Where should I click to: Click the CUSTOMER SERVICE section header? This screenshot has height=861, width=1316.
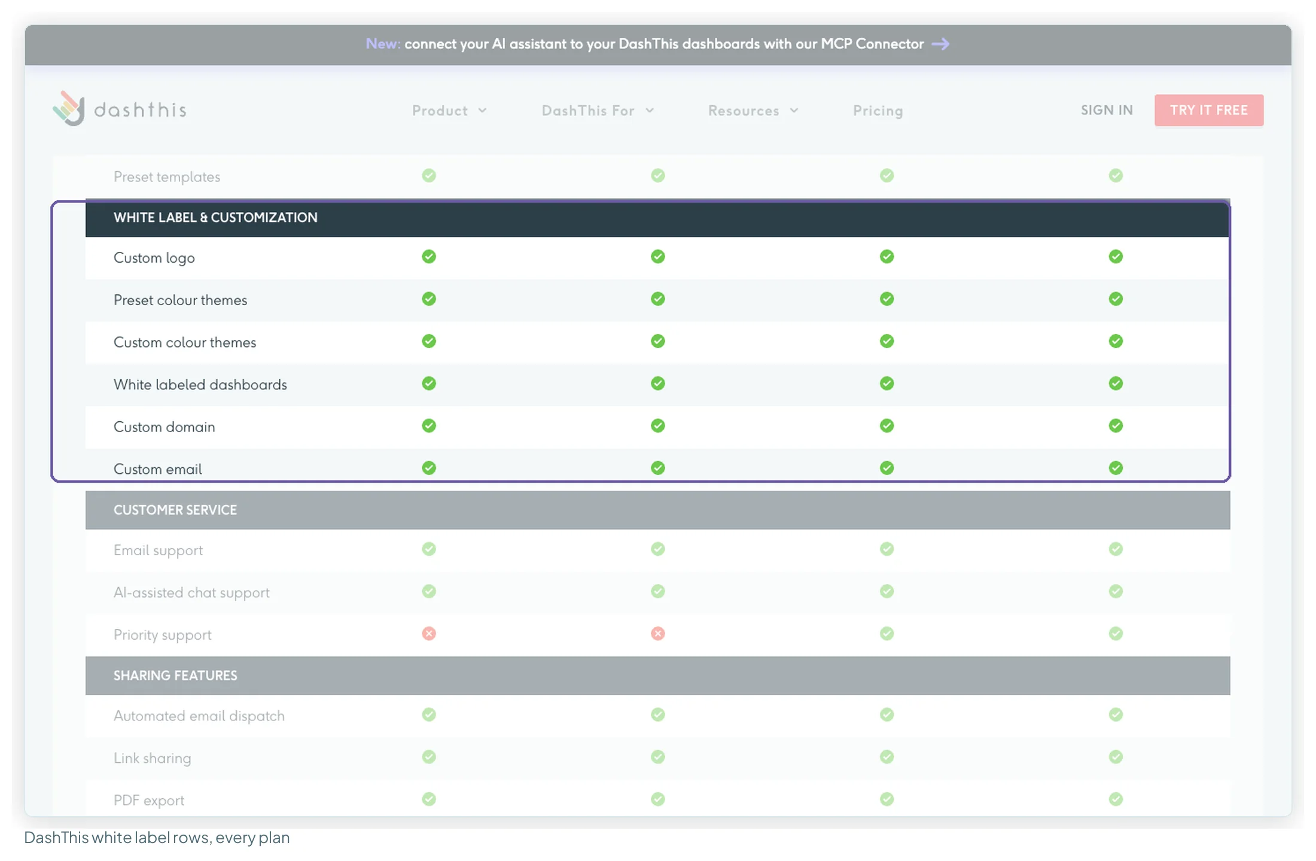coord(657,510)
